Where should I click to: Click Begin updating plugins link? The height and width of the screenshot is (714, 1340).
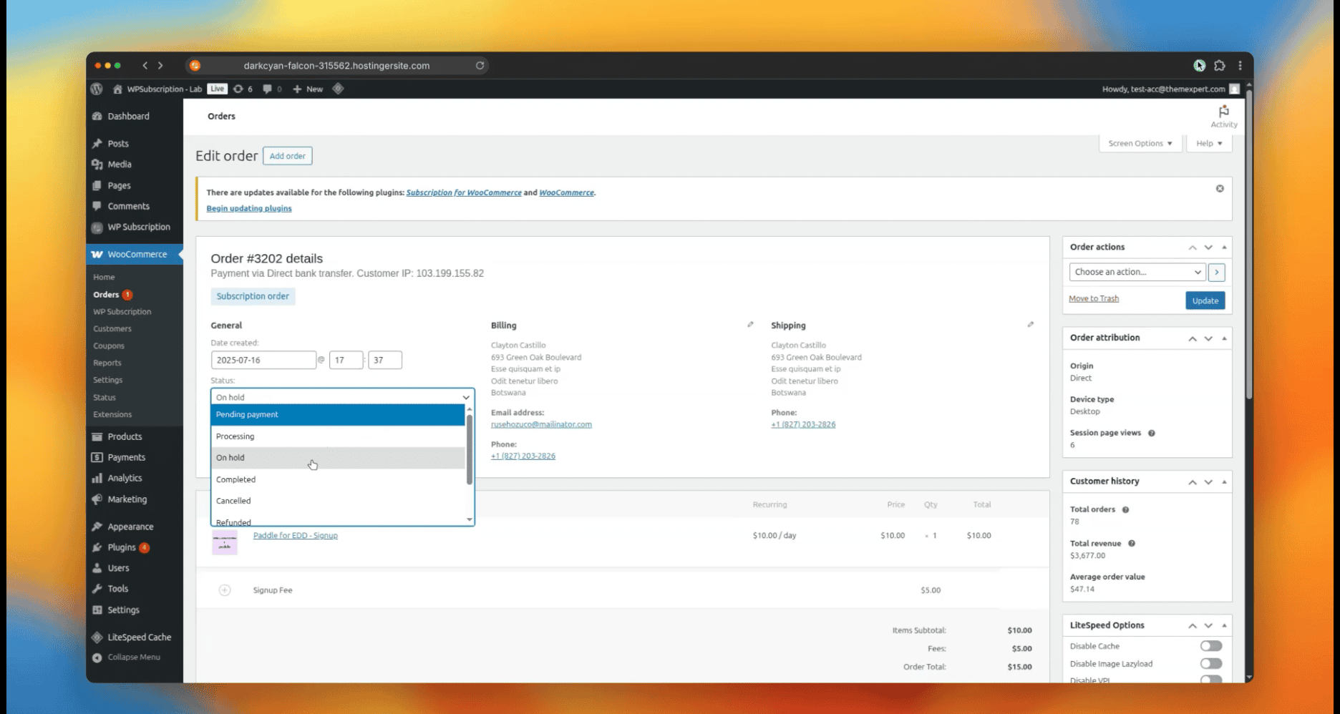coord(249,208)
